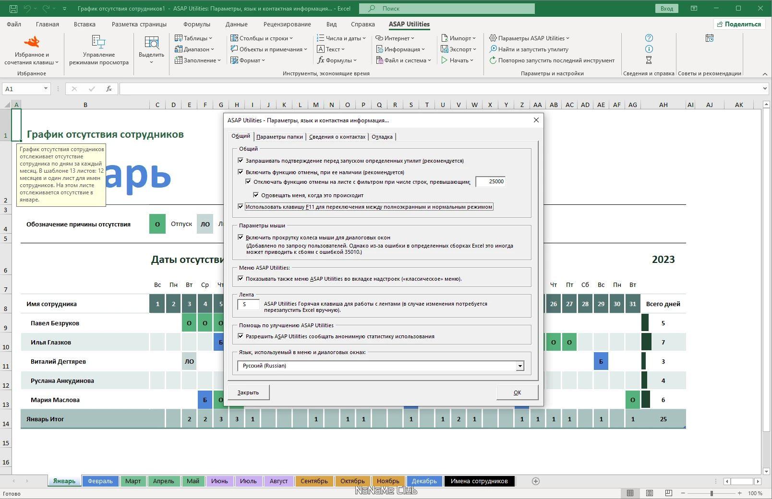Select the Таблицы tool icon
772x499 pixels.
pyautogui.click(x=179, y=38)
